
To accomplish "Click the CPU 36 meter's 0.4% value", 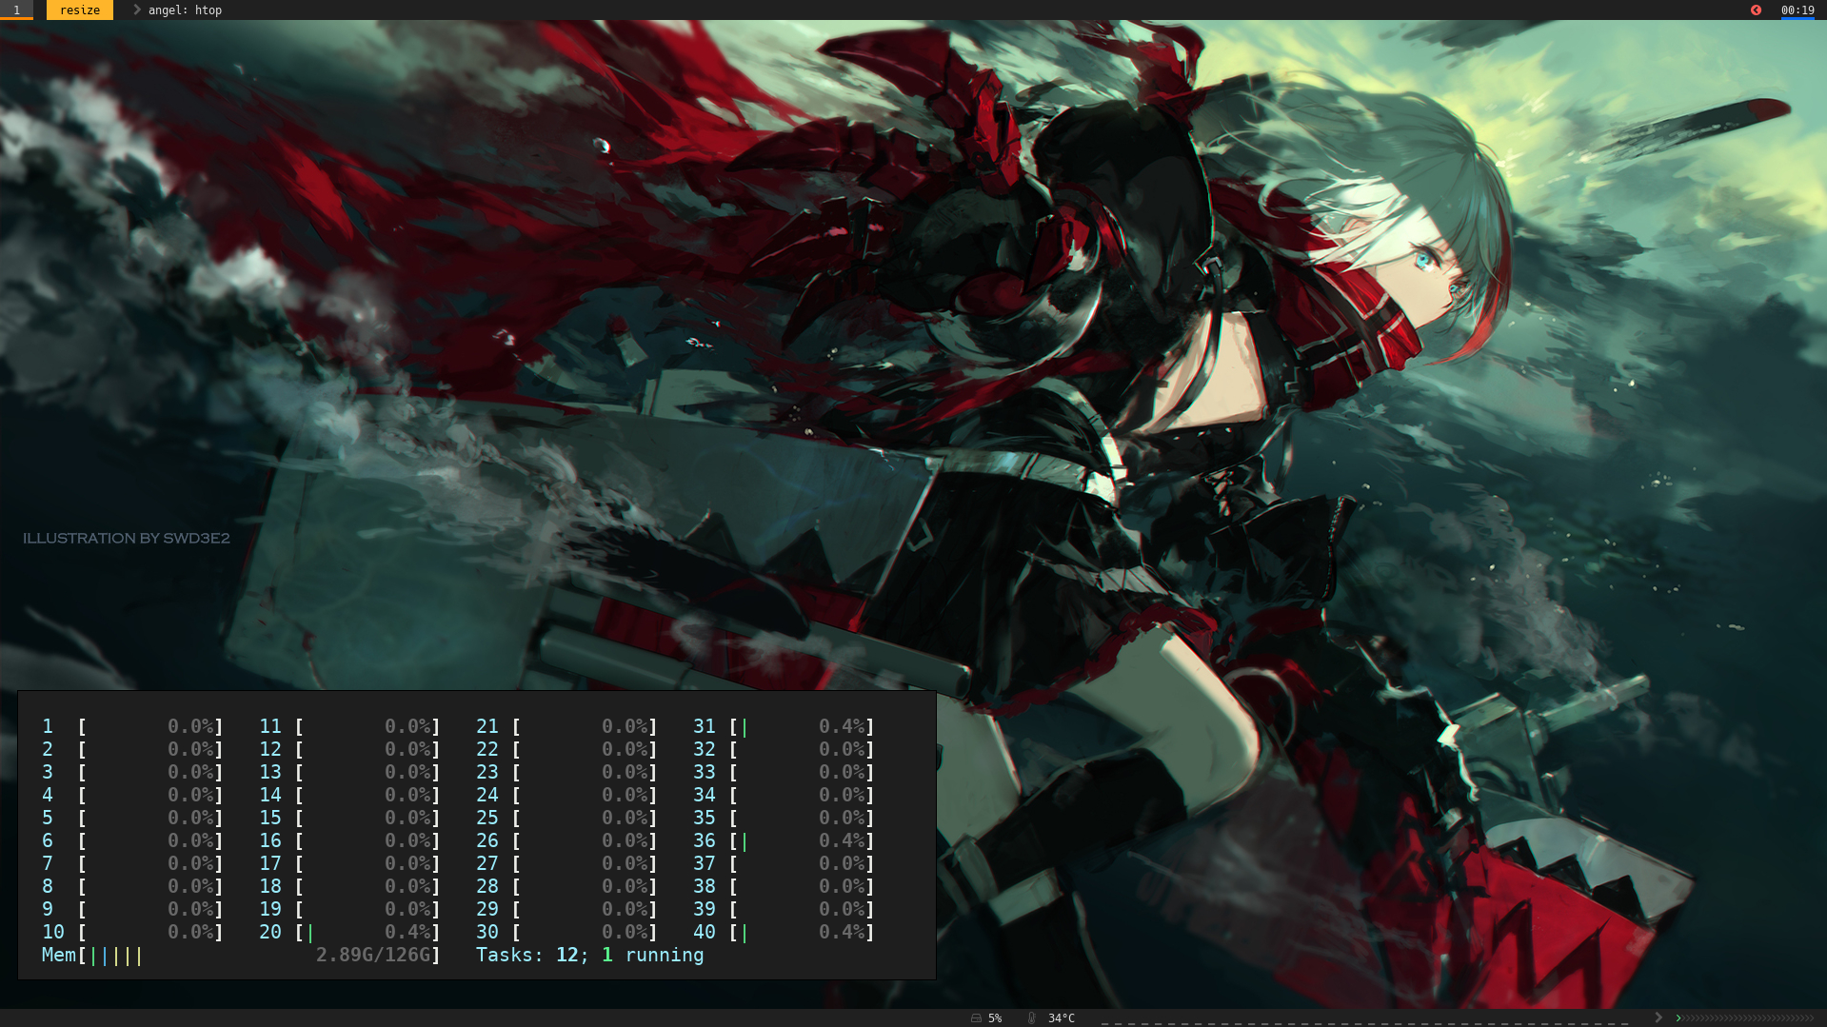I will point(842,841).
